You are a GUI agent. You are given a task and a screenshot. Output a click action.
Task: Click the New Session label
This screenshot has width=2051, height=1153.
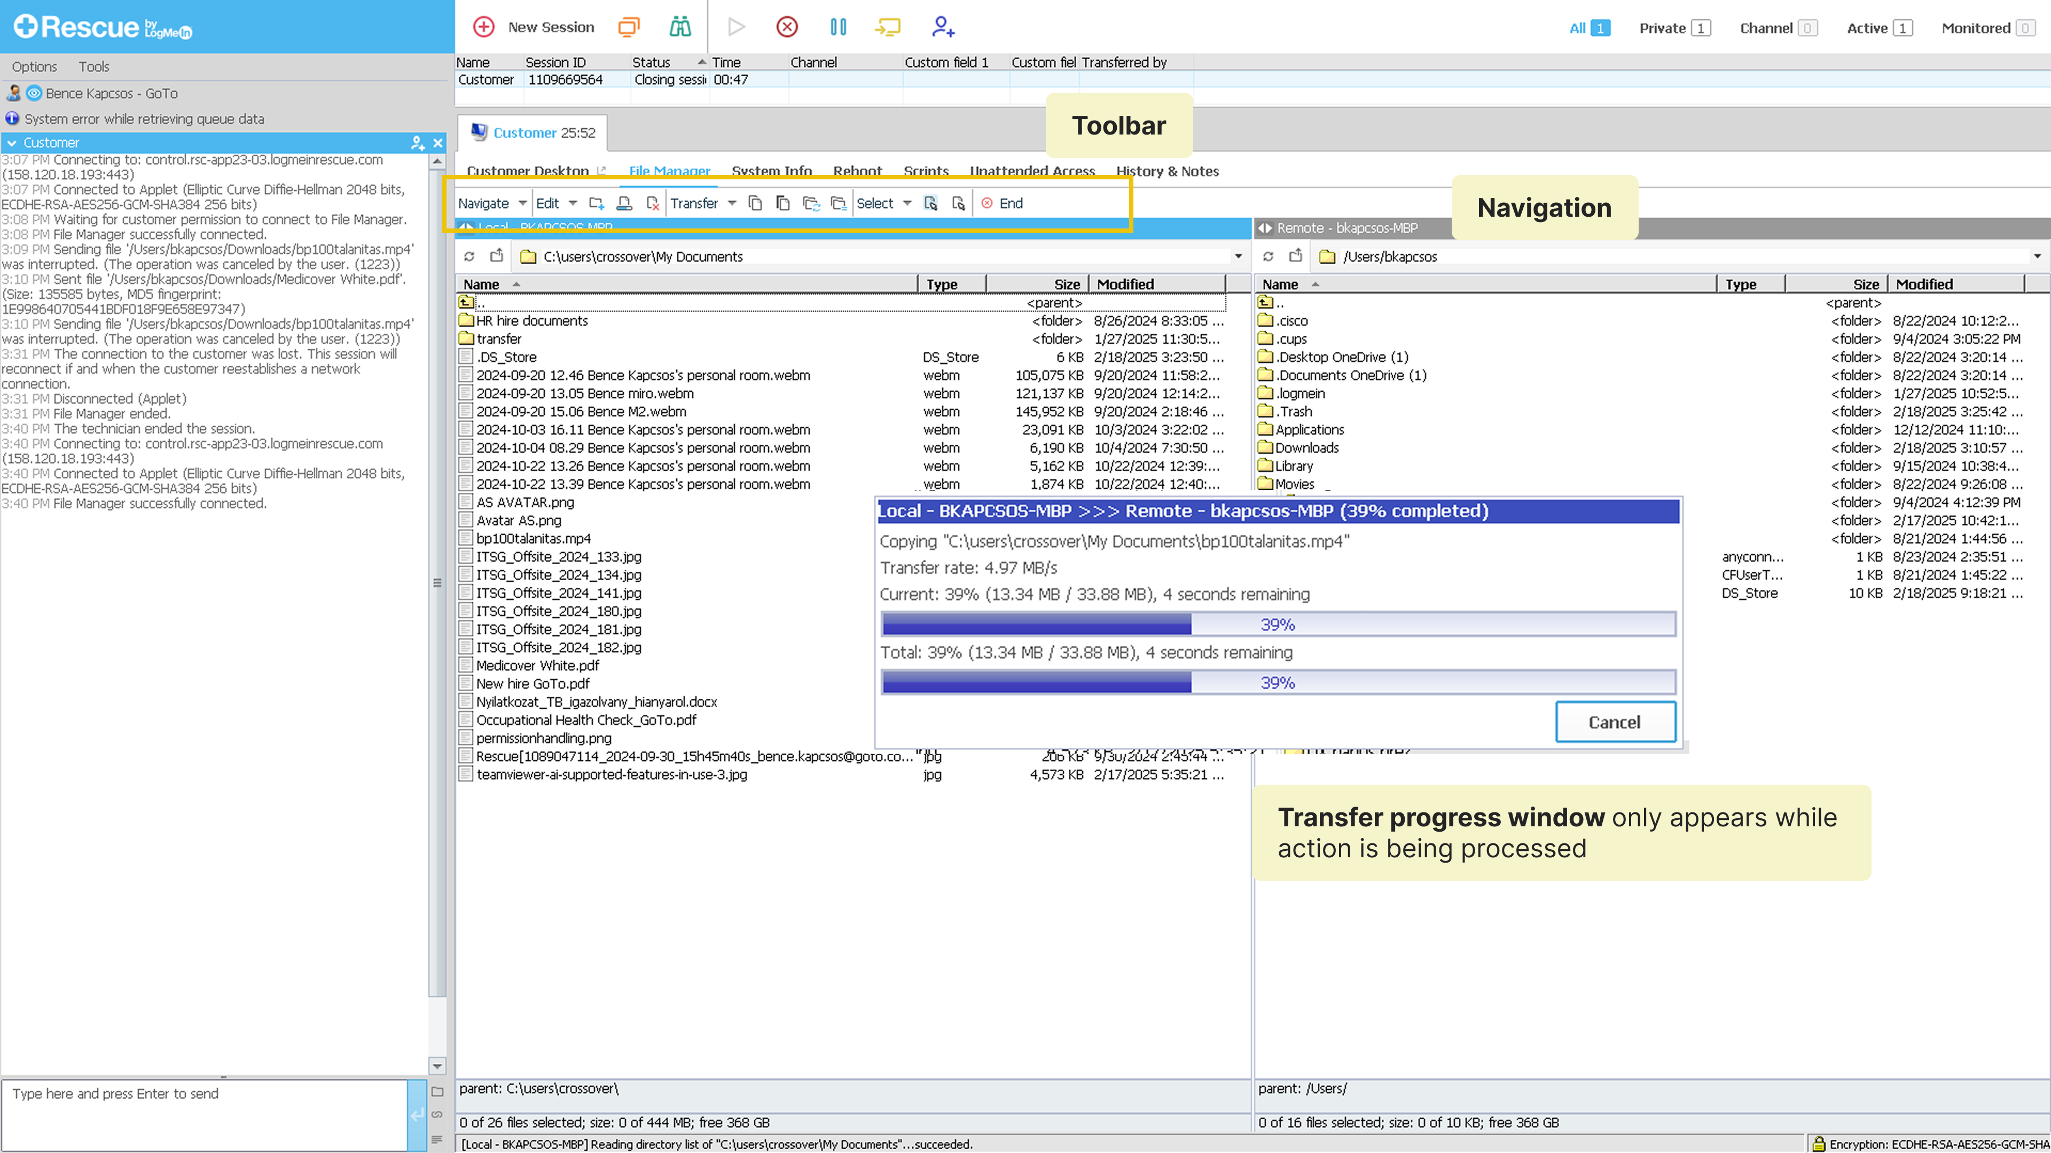click(x=551, y=27)
